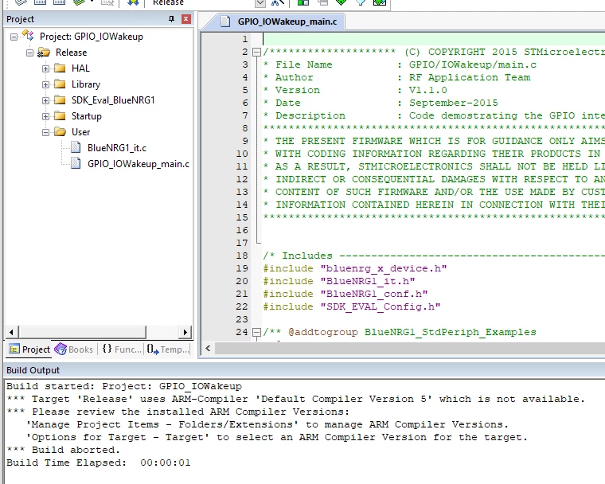Image resolution: width=605 pixels, height=484 pixels.
Task: Click the SDK_Eval_BlueNRG1 folder icon
Action: (x=60, y=100)
